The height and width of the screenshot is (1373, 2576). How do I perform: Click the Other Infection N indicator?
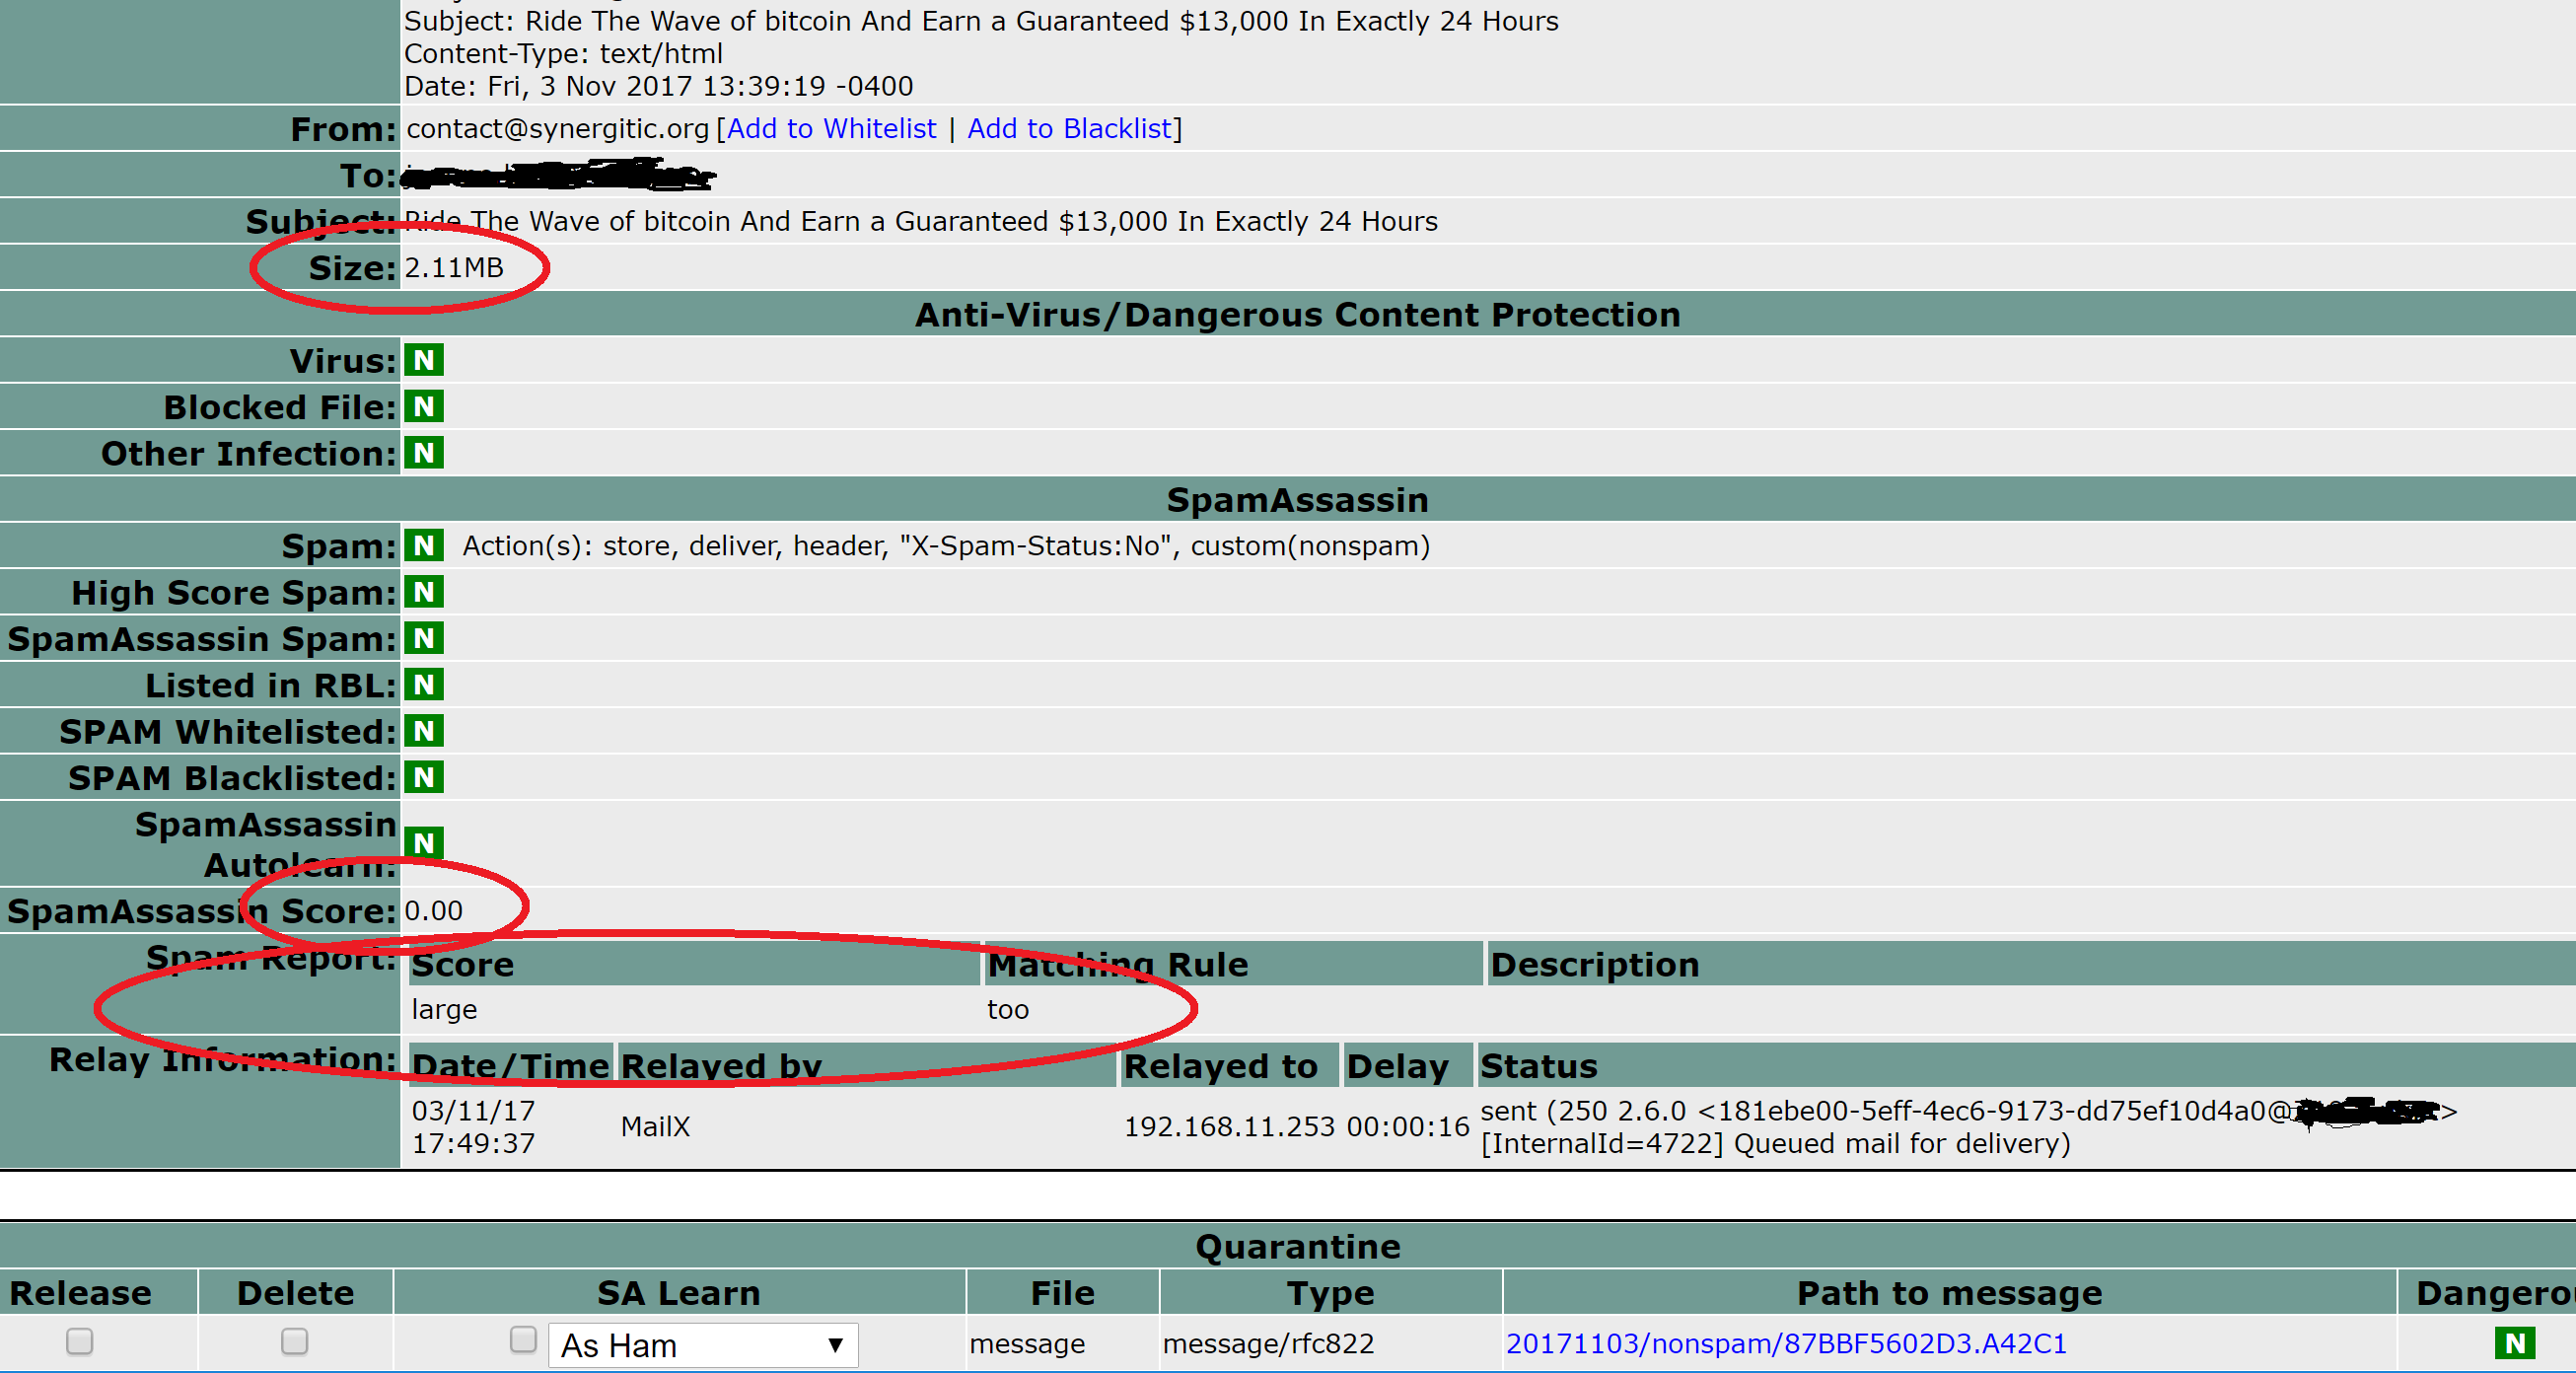(424, 453)
